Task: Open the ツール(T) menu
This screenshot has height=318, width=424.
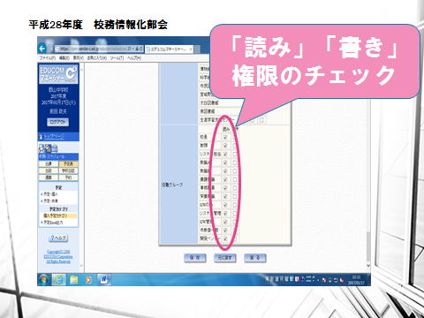Action: [x=117, y=58]
